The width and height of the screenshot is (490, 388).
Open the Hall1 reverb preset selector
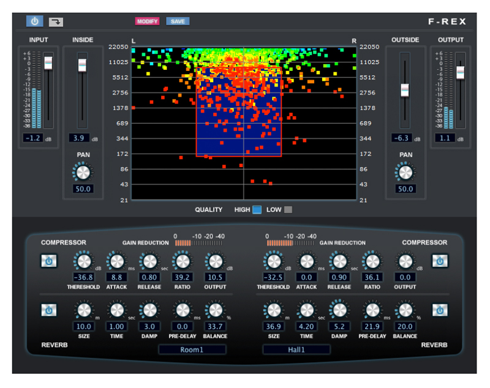pyautogui.click(x=296, y=350)
